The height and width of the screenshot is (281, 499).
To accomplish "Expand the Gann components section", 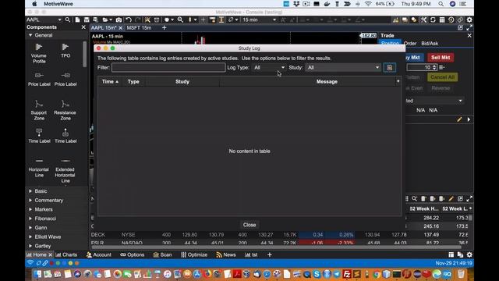I will 30,227.
